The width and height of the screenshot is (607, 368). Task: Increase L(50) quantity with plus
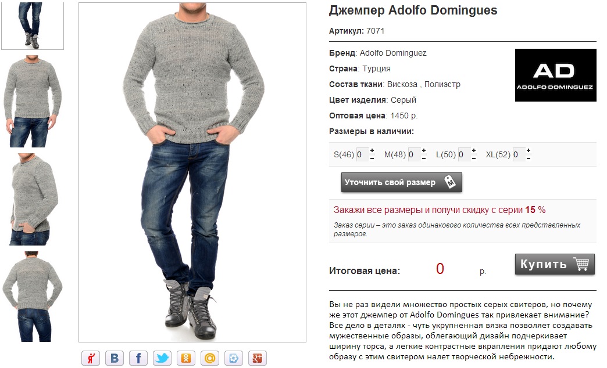pos(474,150)
